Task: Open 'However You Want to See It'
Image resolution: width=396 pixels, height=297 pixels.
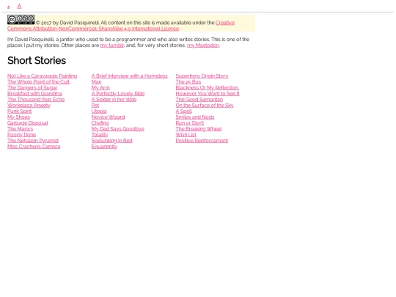Action: tap(208, 94)
